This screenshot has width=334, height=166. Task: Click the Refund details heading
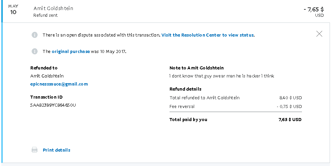[x=185, y=89]
